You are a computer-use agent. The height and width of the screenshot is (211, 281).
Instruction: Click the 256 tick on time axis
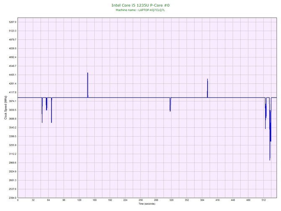(140, 200)
